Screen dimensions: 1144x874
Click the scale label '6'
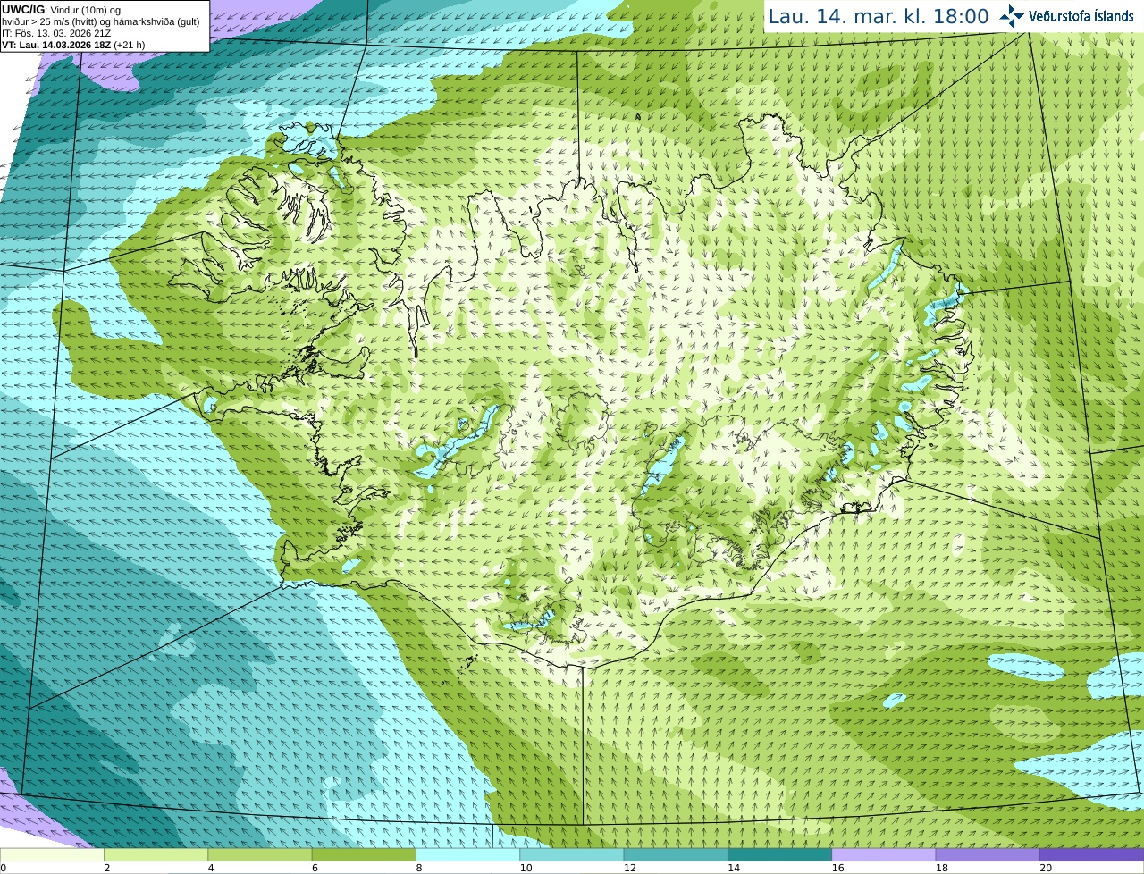coord(315,868)
